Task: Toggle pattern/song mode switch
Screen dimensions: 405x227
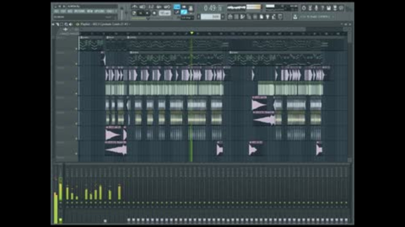Action: click(134, 13)
